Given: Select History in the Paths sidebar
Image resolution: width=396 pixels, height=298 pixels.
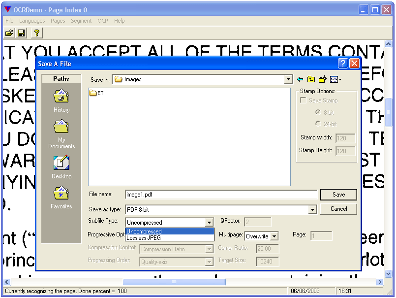Looking at the screenshot, I should point(61,99).
